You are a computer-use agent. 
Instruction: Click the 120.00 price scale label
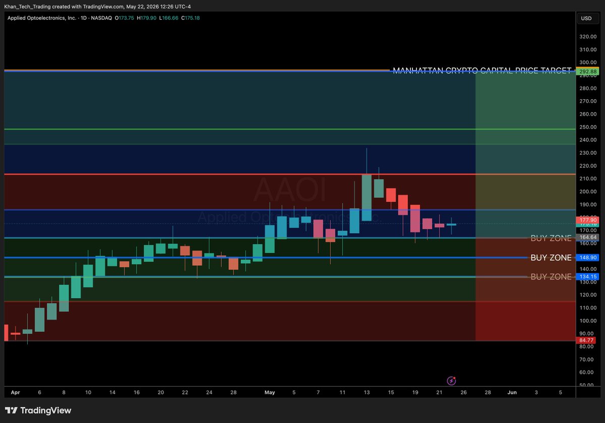coord(588,295)
